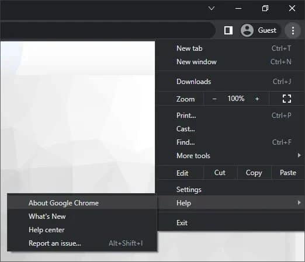
Task: Open the tab search chevron
Action: tap(212, 8)
